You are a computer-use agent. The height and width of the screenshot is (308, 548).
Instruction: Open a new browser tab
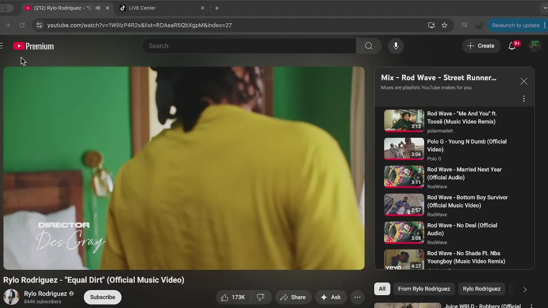click(x=217, y=8)
